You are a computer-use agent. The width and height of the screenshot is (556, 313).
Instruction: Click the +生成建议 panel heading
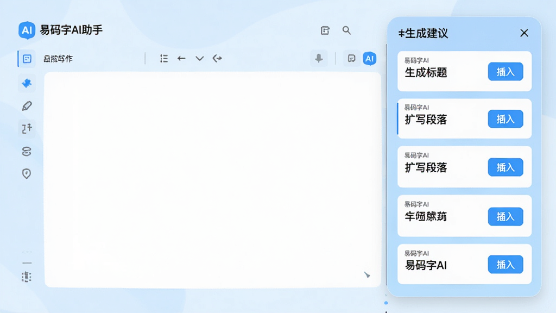click(x=423, y=33)
